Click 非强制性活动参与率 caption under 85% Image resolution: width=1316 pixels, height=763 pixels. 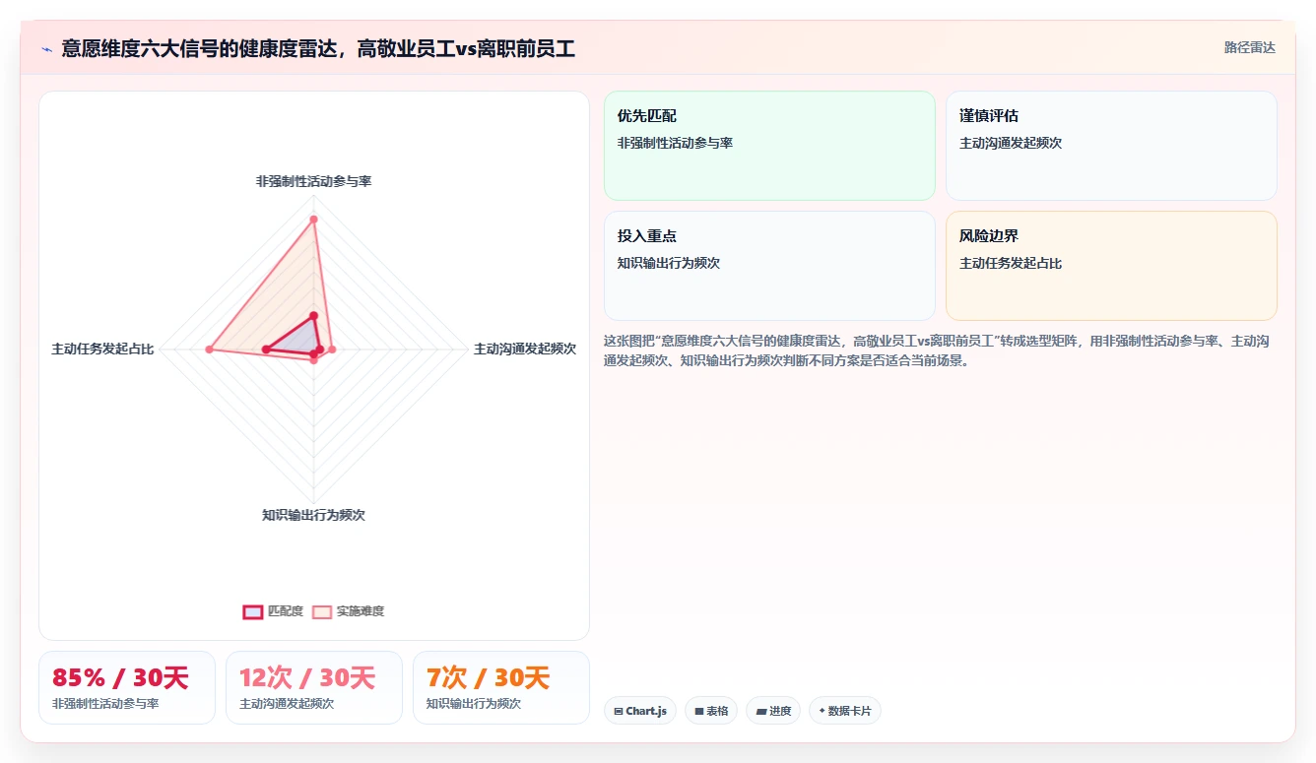pyautogui.click(x=105, y=704)
